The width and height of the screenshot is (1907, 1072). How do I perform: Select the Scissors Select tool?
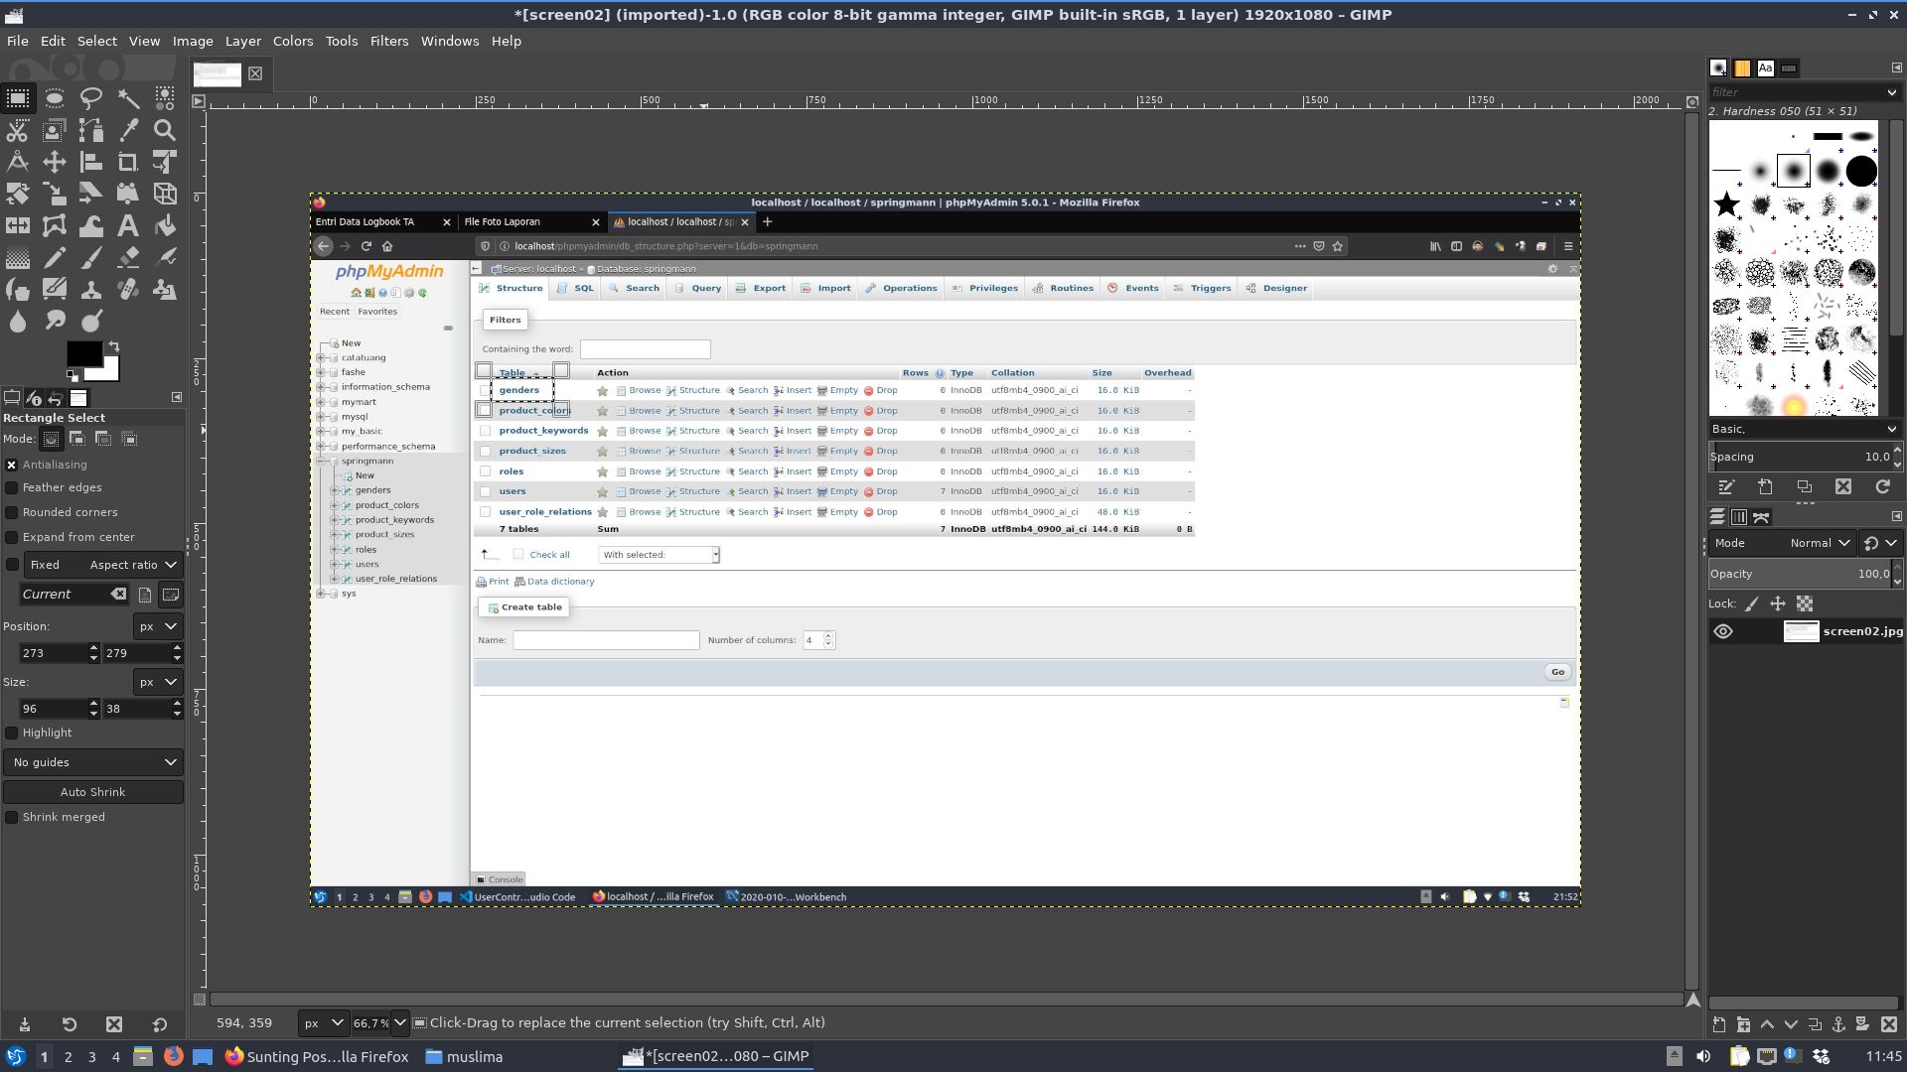(x=18, y=130)
